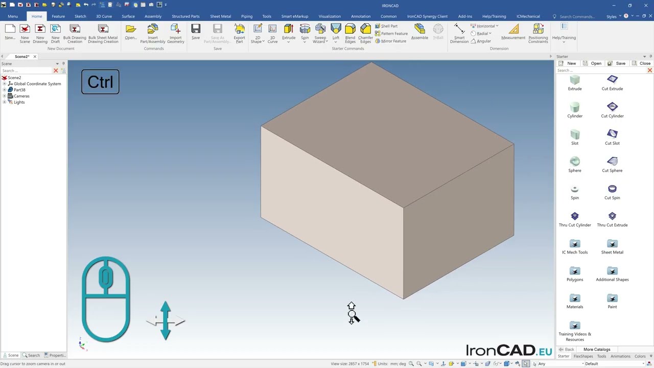Open the Measurement tool

pyautogui.click(x=513, y=32)
